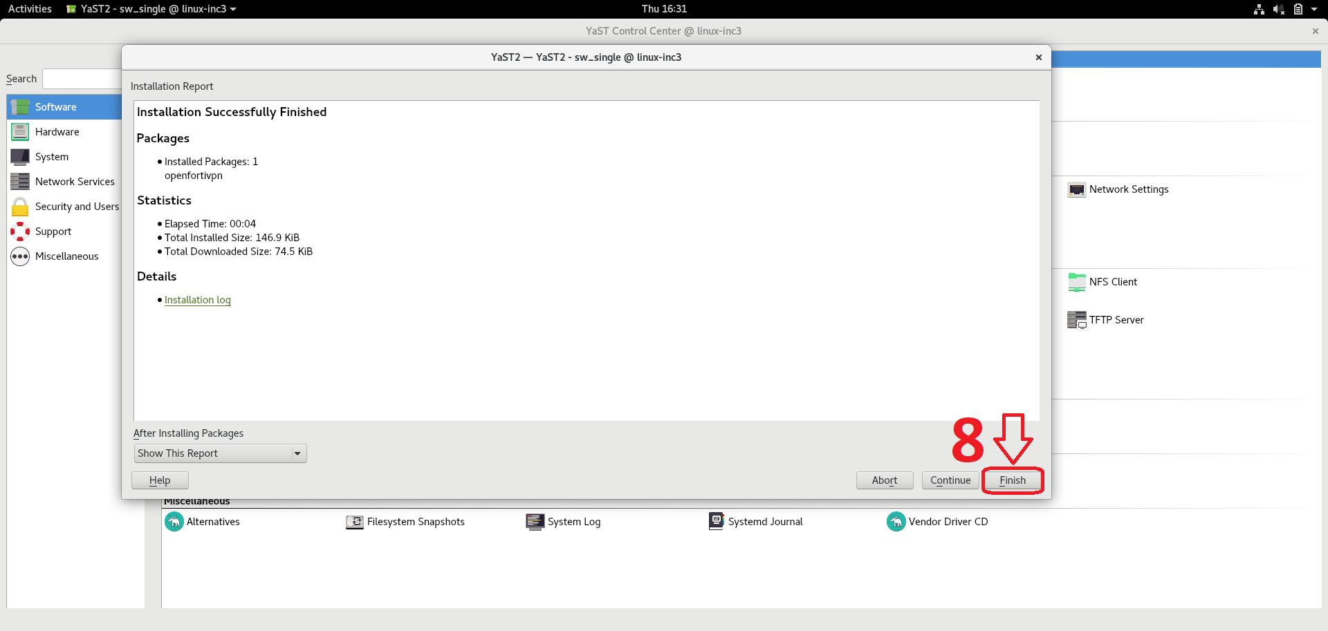Launch the NFS Client icon
Screen dimensions: 1328x631
(x=1076, y=282)
